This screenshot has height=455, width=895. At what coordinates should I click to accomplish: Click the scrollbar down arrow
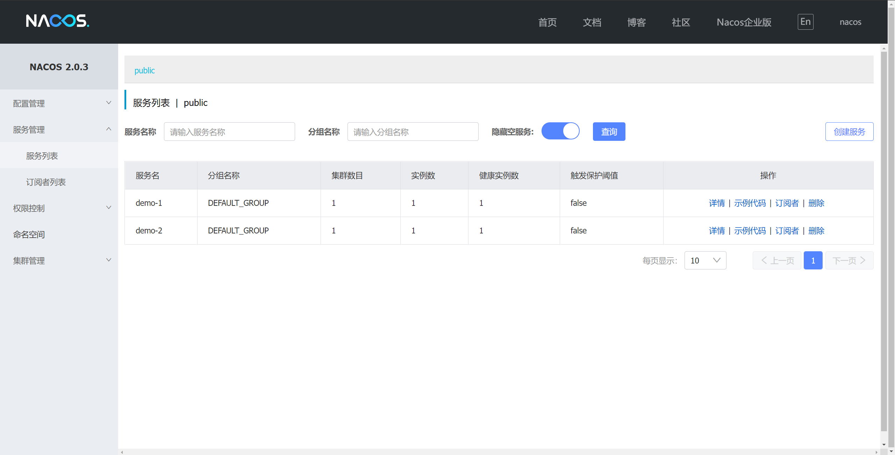tap(884, 445)
